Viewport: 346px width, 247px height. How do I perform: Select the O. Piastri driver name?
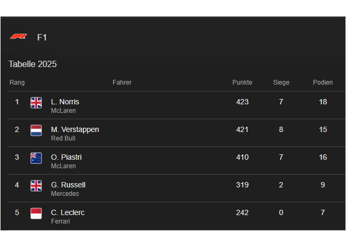pyautogui.click(x=66, y=157)
